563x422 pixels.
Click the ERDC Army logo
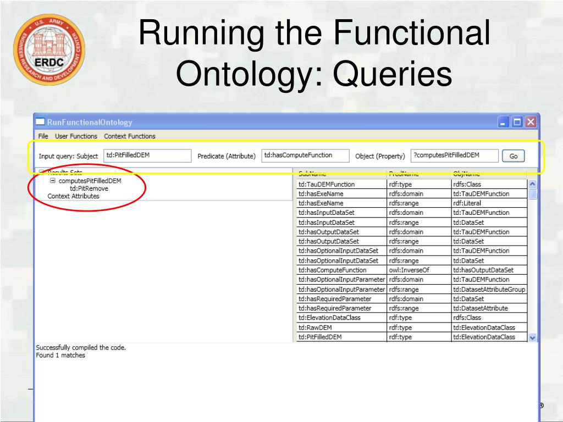pyautogui.click(x=49, y=49)
